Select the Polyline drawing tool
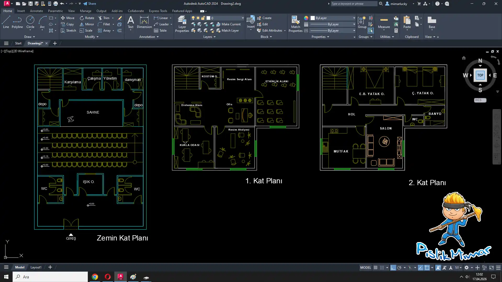502x282 pixels. pos(17,22)
